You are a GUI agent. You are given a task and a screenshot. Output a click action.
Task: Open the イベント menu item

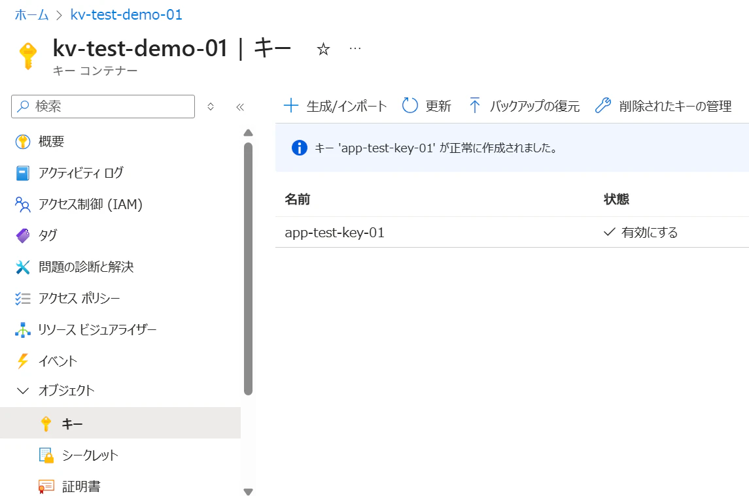point(120,361)
